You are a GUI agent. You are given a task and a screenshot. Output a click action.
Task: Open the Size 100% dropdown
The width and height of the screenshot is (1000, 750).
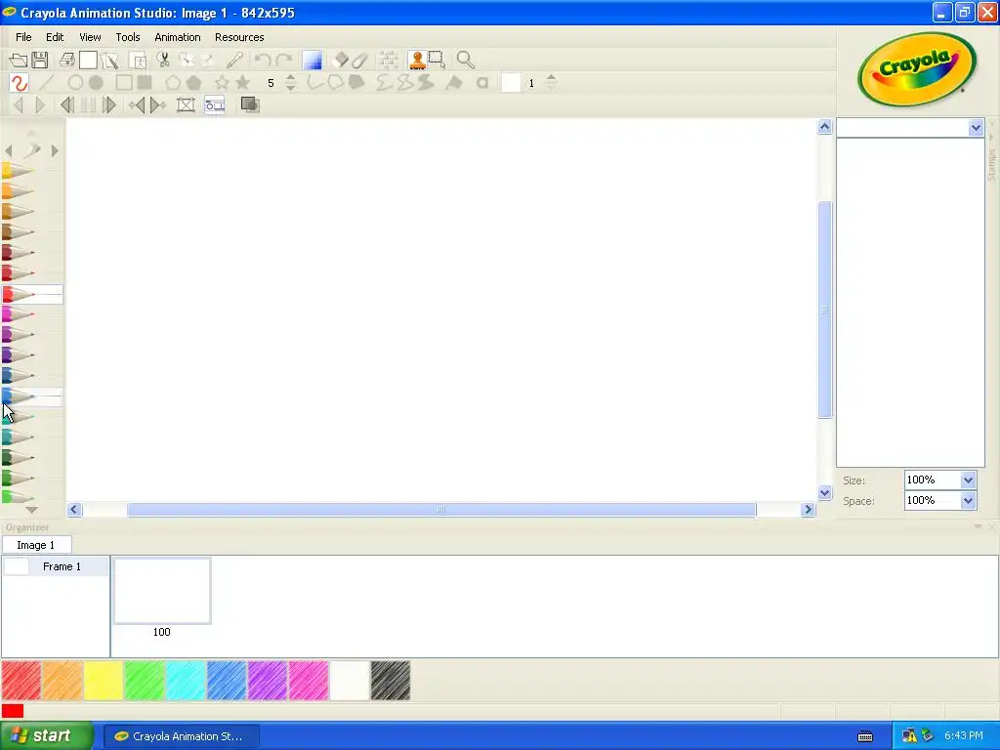(x=968, y=479)
